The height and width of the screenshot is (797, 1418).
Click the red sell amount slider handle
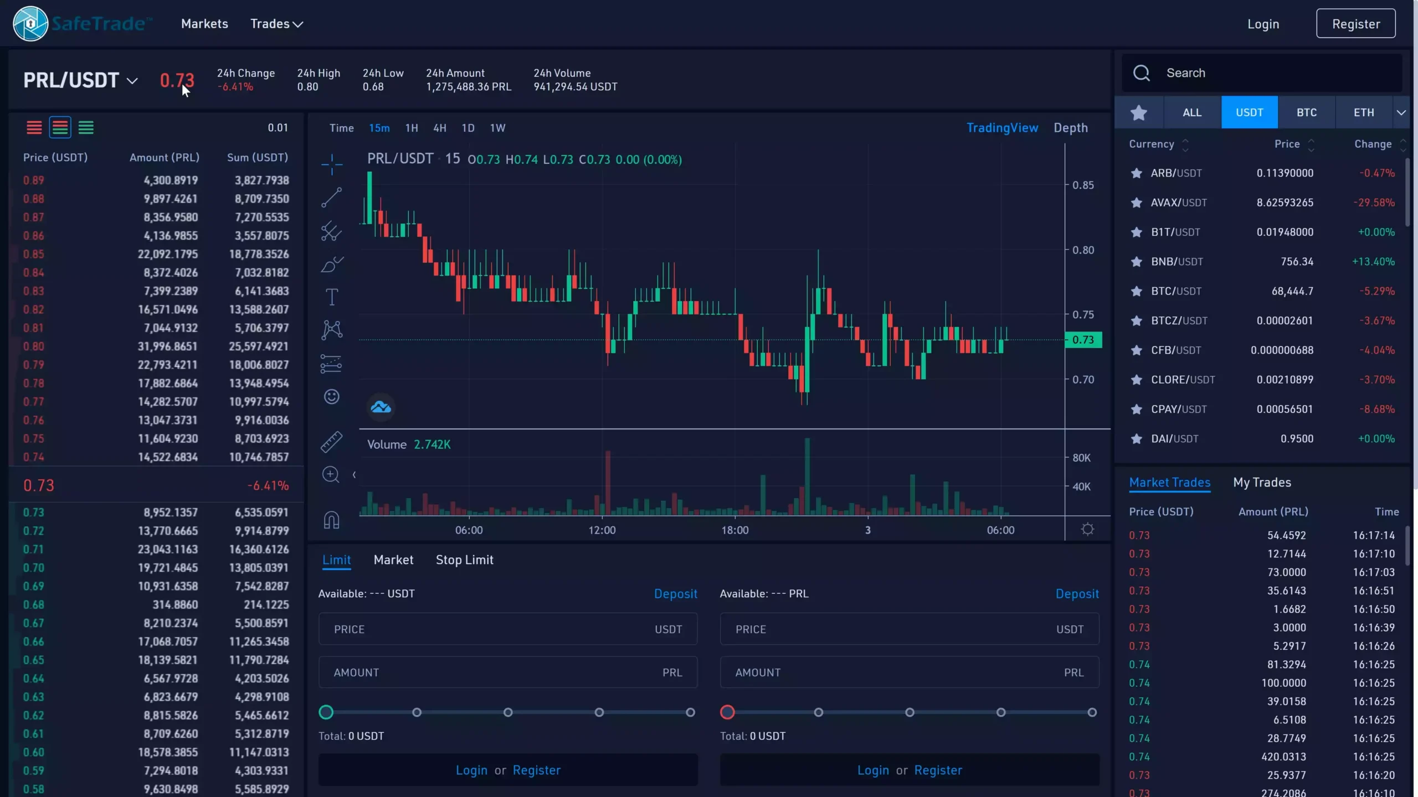(727, 712)
